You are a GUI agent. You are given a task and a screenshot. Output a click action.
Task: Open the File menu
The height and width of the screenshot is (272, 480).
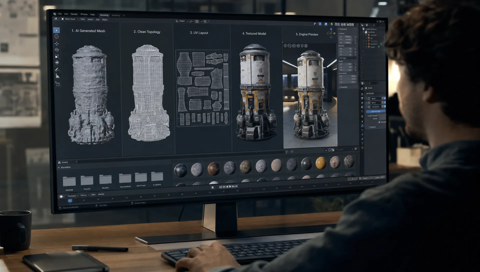[60, 14]
